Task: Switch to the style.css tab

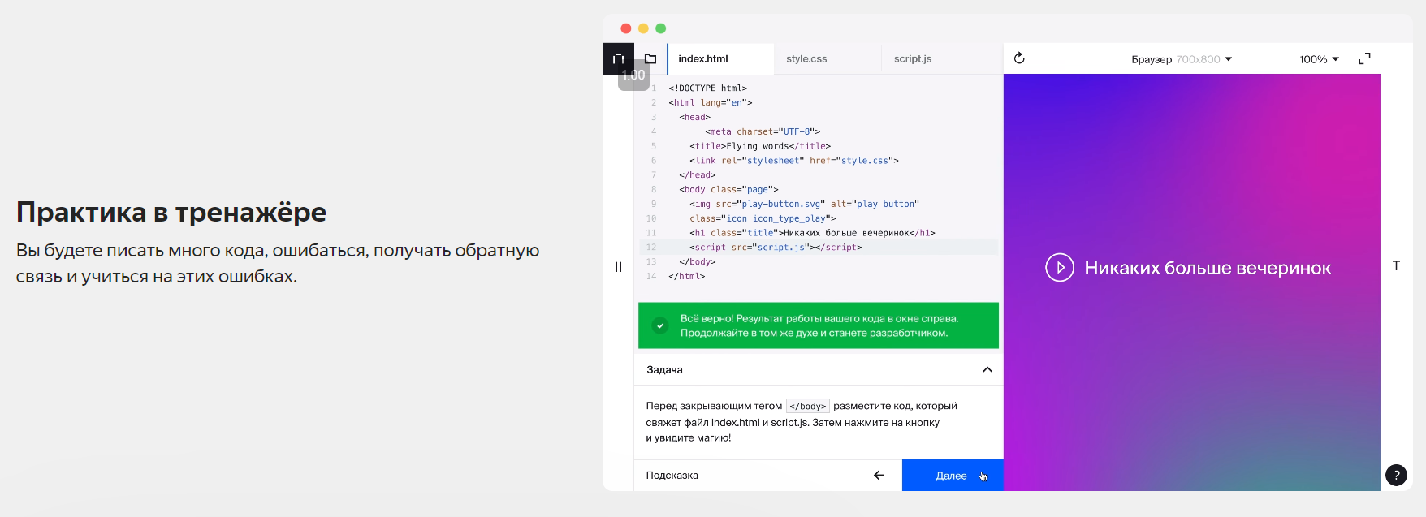Action: point(827,59)
